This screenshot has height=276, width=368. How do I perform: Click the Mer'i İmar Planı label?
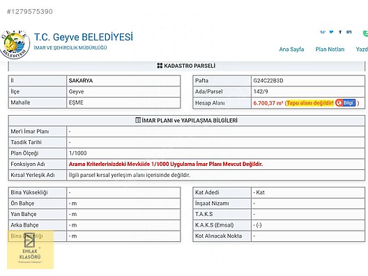(30, 132)
